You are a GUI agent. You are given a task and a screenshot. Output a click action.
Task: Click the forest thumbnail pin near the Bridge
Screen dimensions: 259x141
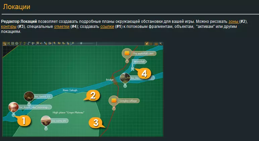(x=125, y=78)
